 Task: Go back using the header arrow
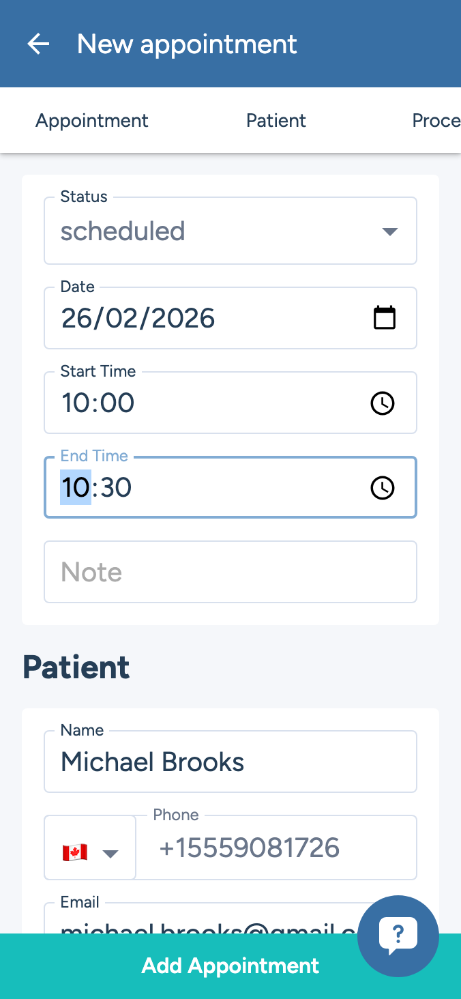pos(38,44)
